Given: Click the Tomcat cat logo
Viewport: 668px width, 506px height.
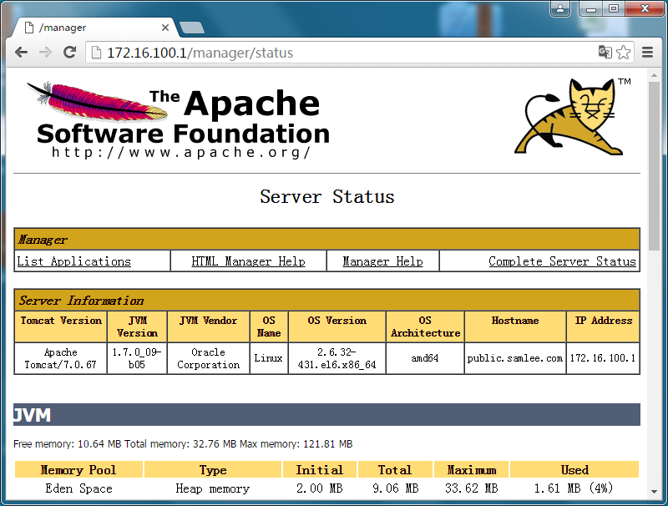Looking at the screenshot, I should [x=573, y=116].
